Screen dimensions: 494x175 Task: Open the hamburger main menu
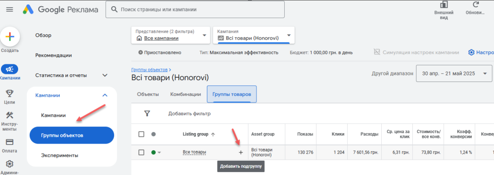[x=10, y=10]
